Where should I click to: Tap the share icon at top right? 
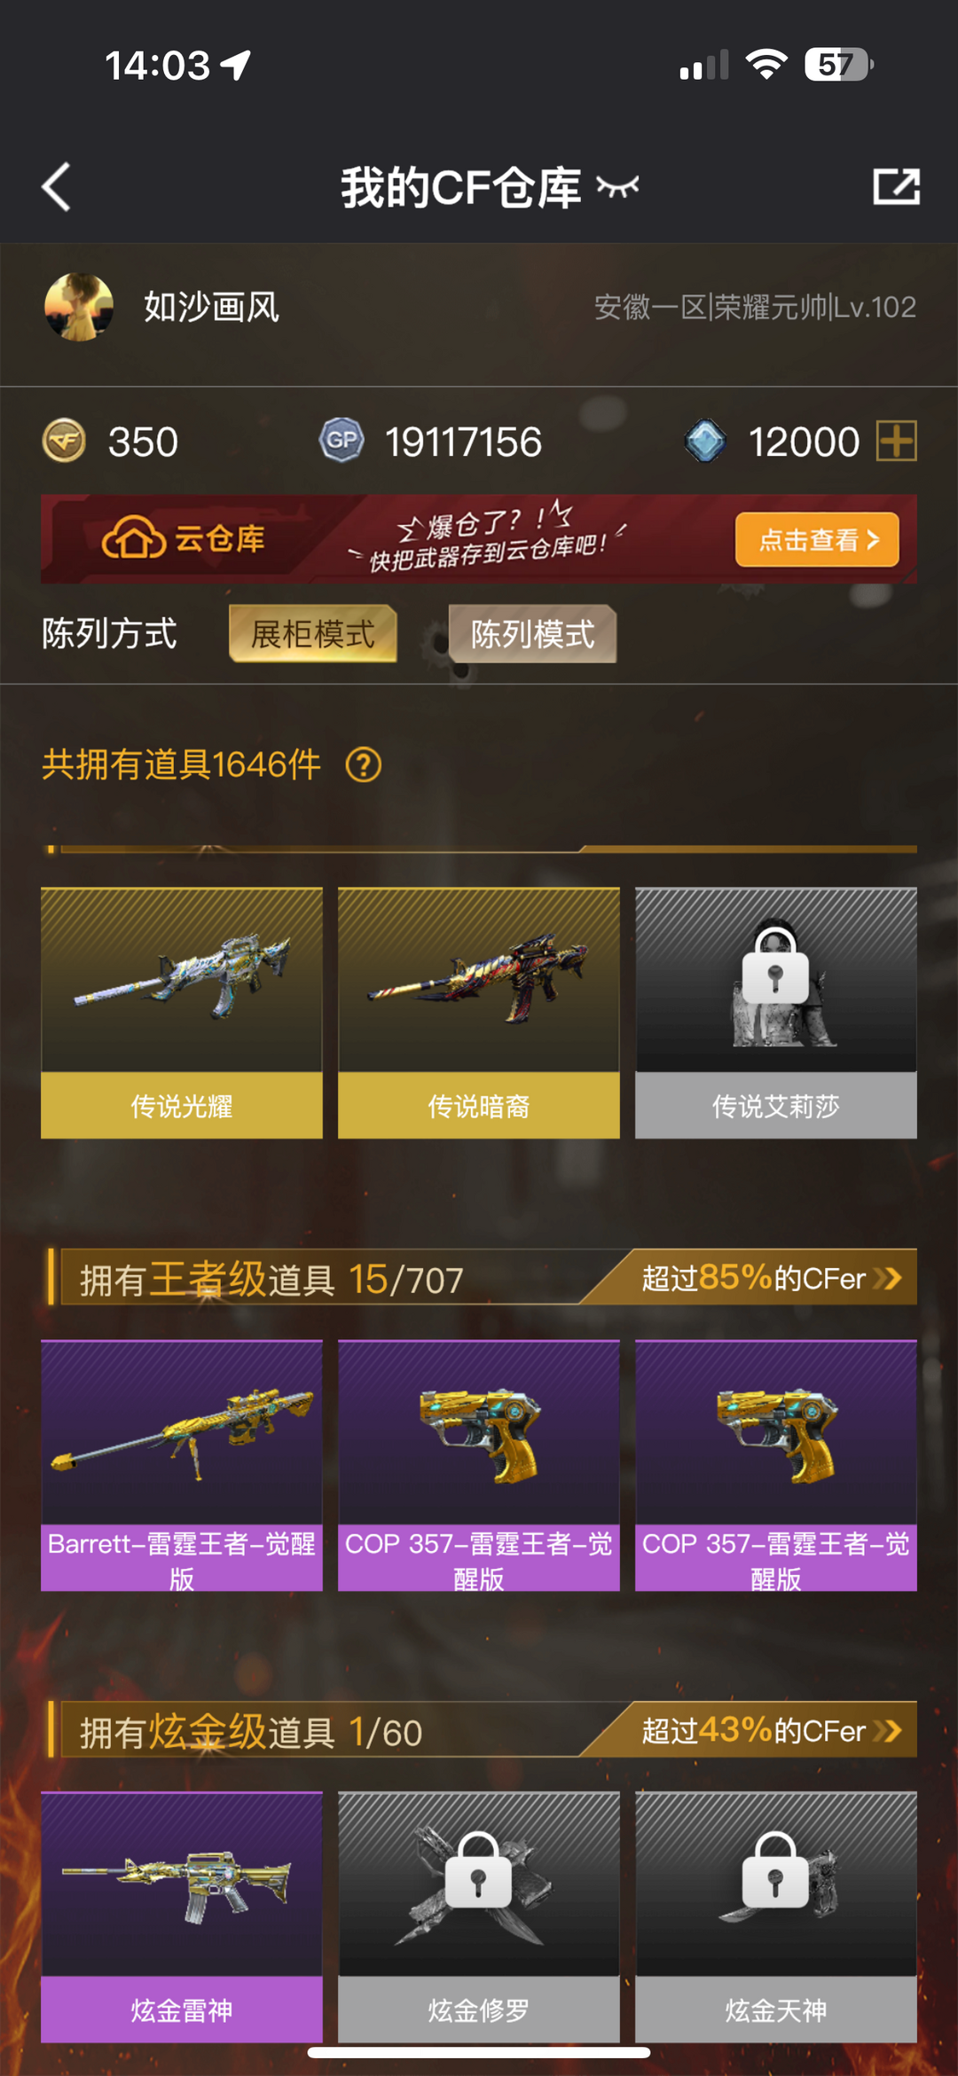point(896,187)
